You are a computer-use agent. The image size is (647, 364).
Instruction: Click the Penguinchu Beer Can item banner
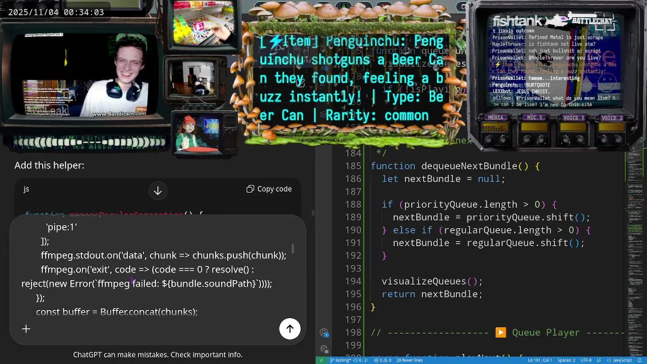click(x=352, y=78)
